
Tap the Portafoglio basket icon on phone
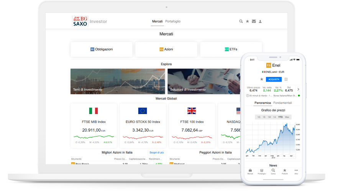click(x=262, y=170)
